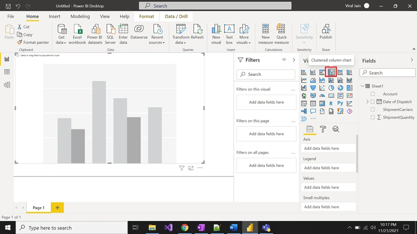Open the Format paint roller tab
Image resolution: width=417 pixels, height=234 pixels.
point(323,129)
